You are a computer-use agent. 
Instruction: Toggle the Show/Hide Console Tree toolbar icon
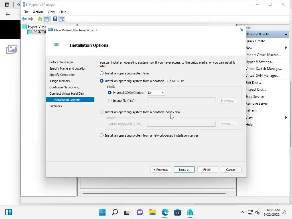click(46, 19)
